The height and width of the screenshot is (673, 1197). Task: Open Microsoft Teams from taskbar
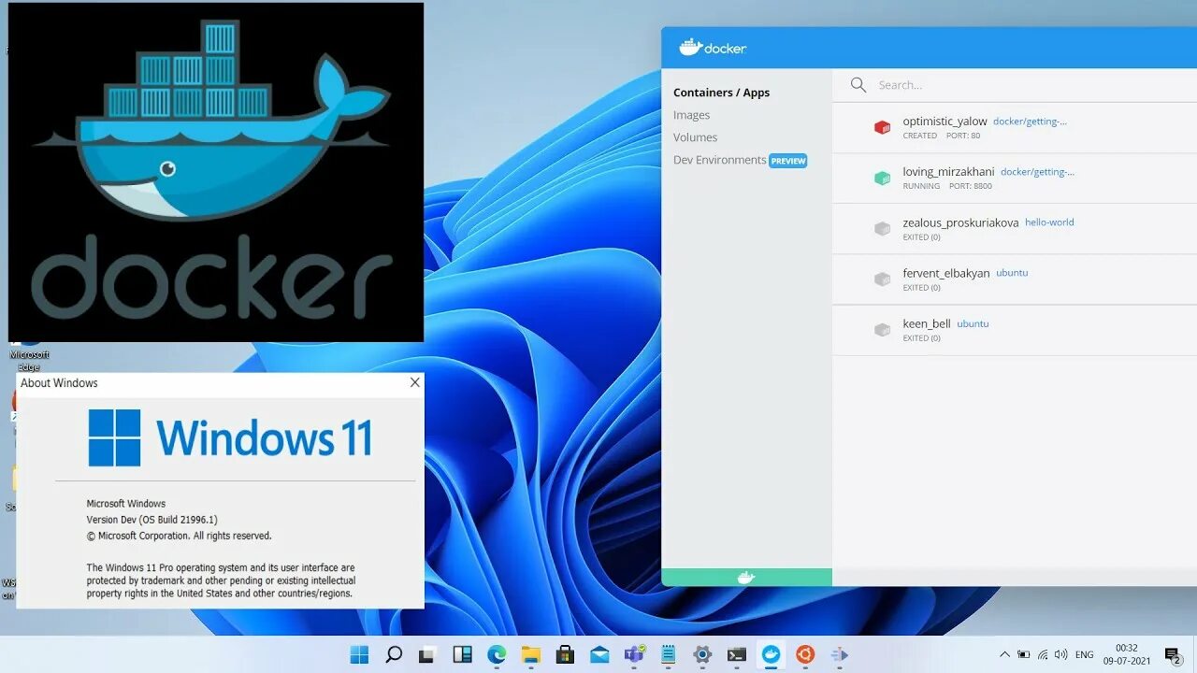pyautogui.click(x=634, y=654)
